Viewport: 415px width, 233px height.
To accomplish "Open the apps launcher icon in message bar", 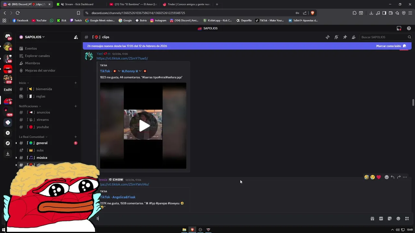I will (407, 218).
